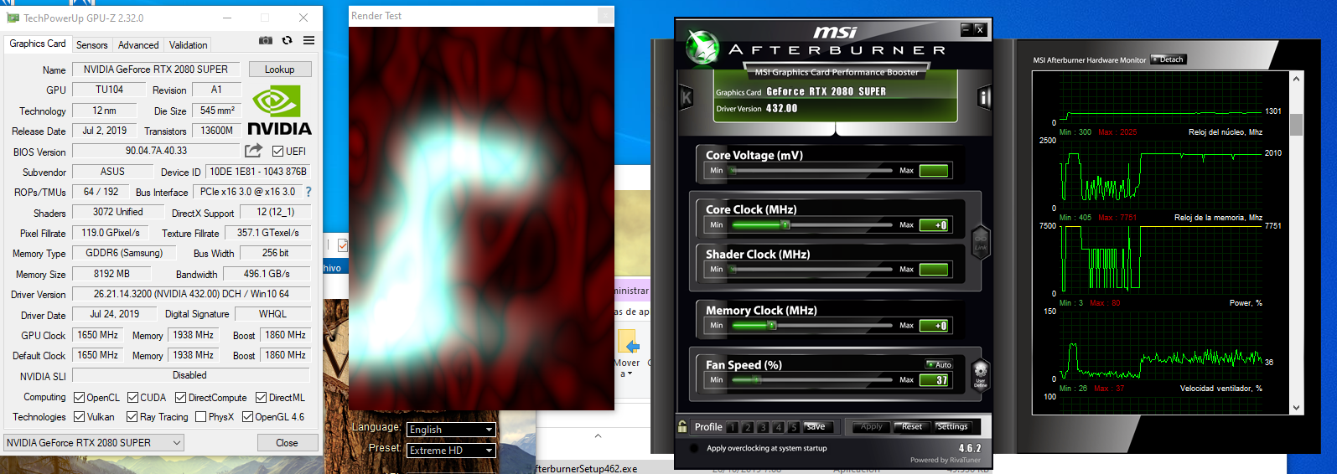Select Afterburner profile slot 4

pyautogui.click(x=778, y=427)
